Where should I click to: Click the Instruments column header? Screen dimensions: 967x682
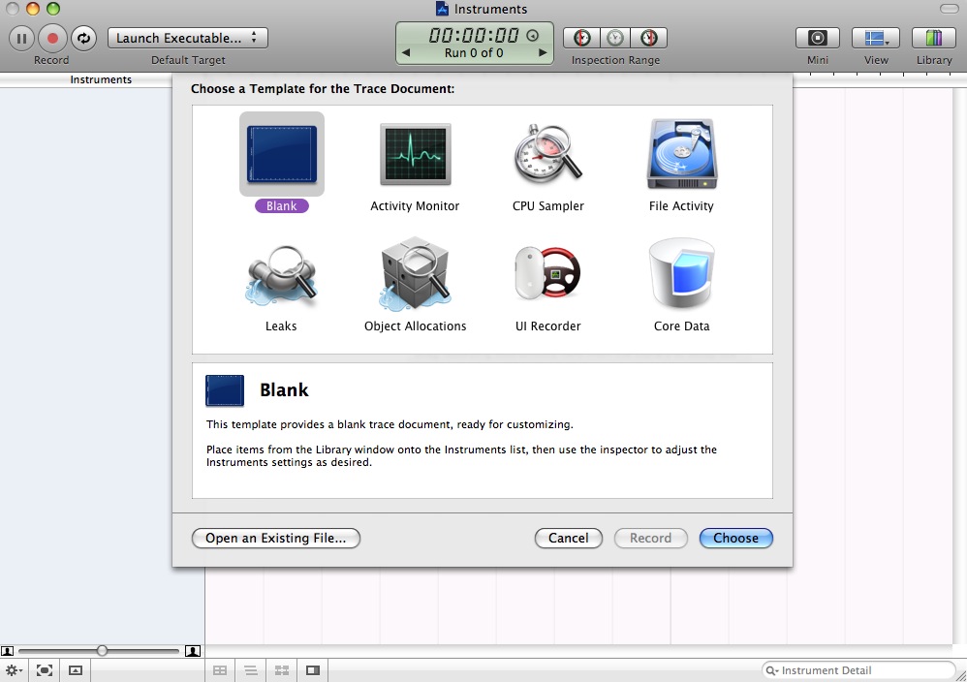tap(101, 79)
